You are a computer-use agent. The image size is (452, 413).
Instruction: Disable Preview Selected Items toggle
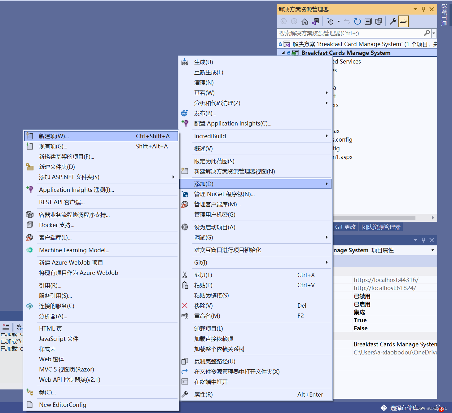point(404,21)
